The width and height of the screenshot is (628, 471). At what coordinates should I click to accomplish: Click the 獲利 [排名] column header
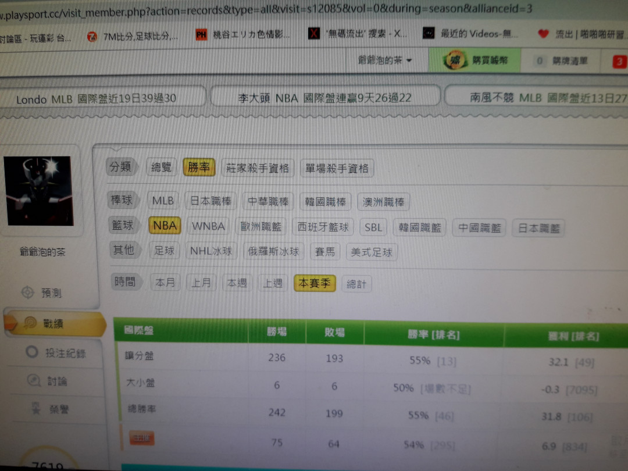573,336
